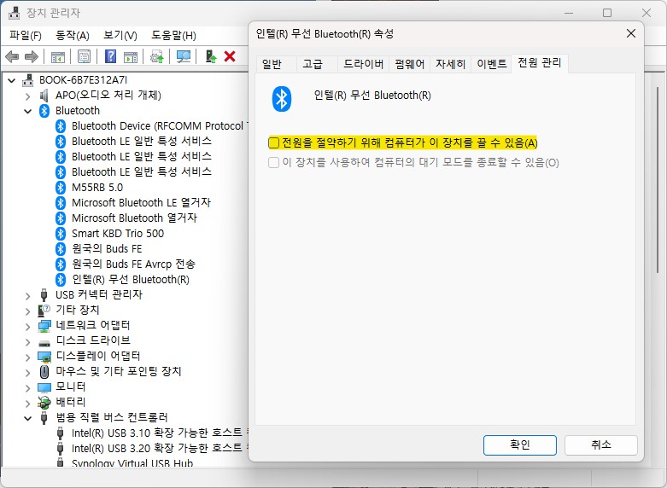Toggle 전원을 절약하기 위해 컴퓨터가 이 장치를 끌 수 있음 checkbox
The image size is (667, 488).
pos(273,142)
